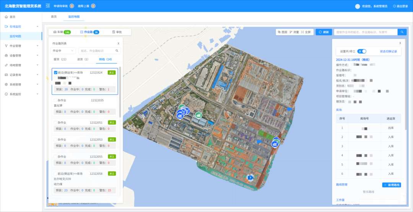Click the 刷新 refresh button
This screenshot has height=212, width=413.
coord(324,32)
